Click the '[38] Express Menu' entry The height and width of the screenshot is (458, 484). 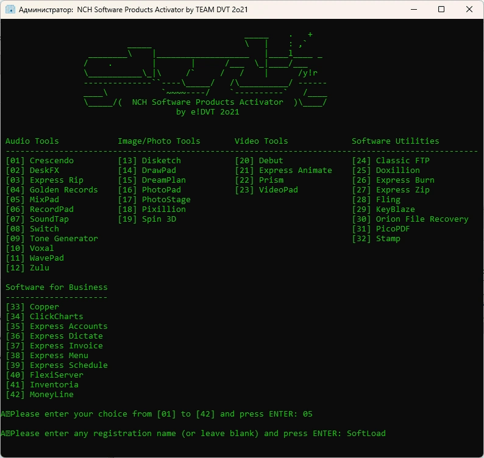tap(47, 356)
